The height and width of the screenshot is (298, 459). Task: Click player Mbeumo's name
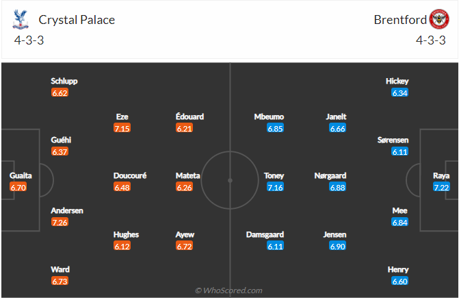269,116
